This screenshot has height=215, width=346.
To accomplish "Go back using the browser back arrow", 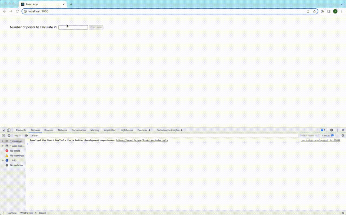I will coord(4,11).
